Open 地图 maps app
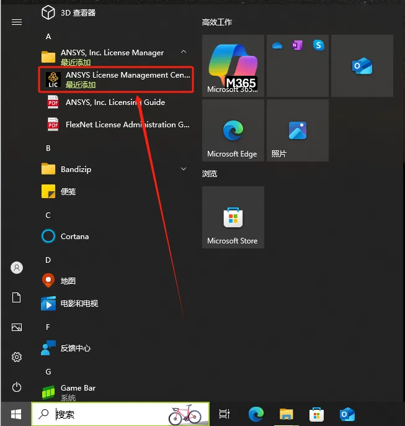Viewport: 405px width, 426px height. point(58,281)
